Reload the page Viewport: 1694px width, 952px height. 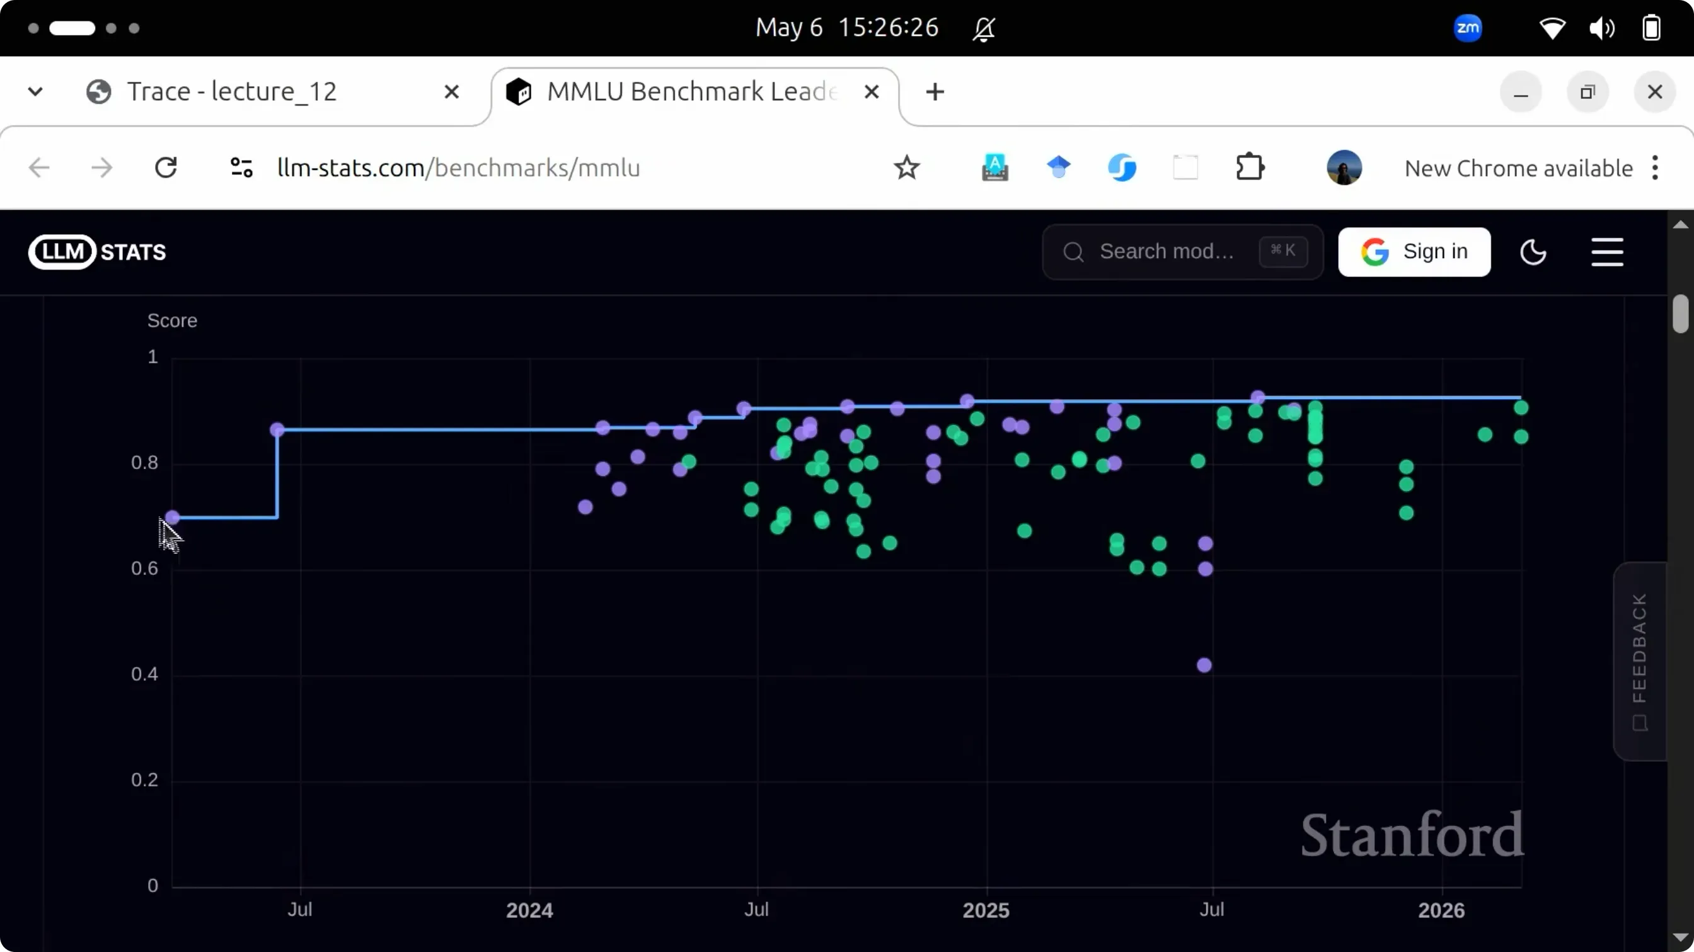click(166, 167)
